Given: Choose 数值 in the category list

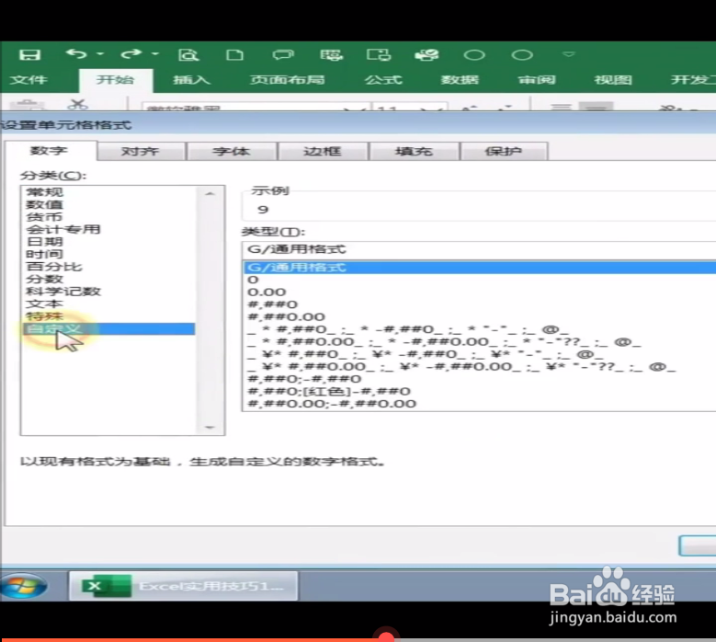Looking at the screenshot, I should point(45,204).
